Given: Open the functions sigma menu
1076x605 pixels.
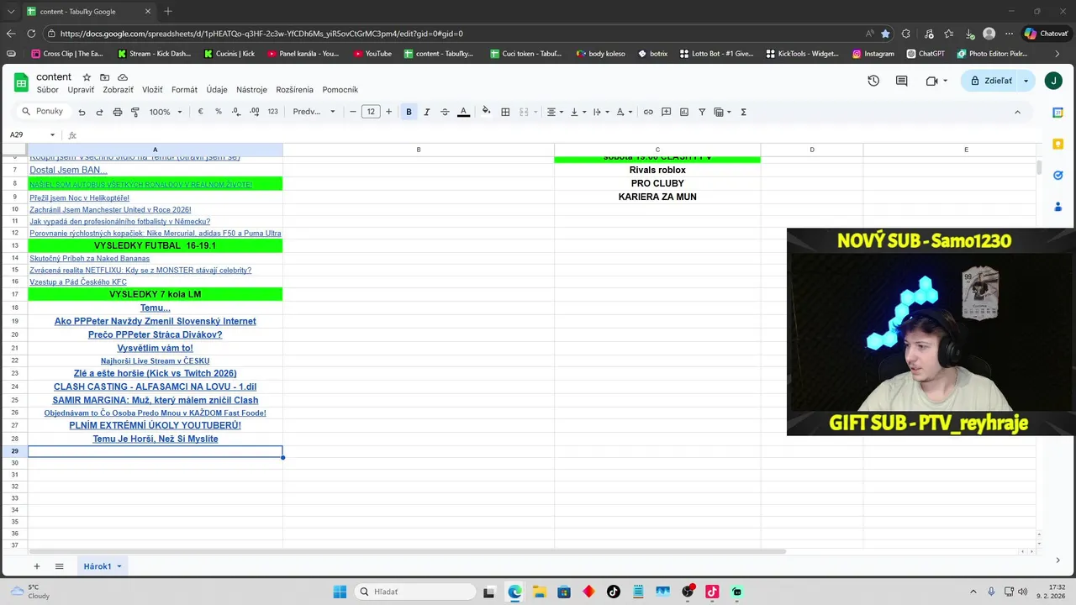Looking at the screenshot, I should click(743, 112).
